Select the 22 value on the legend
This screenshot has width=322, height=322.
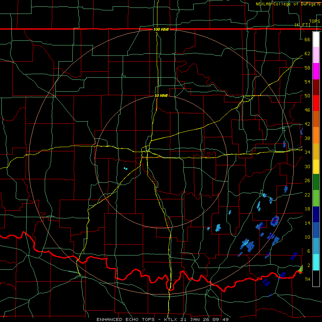click(307, 195)
